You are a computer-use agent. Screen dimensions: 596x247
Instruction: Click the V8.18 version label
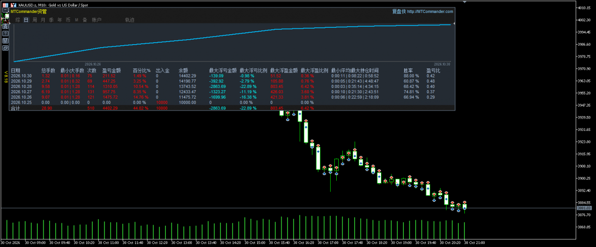point(5,76)
